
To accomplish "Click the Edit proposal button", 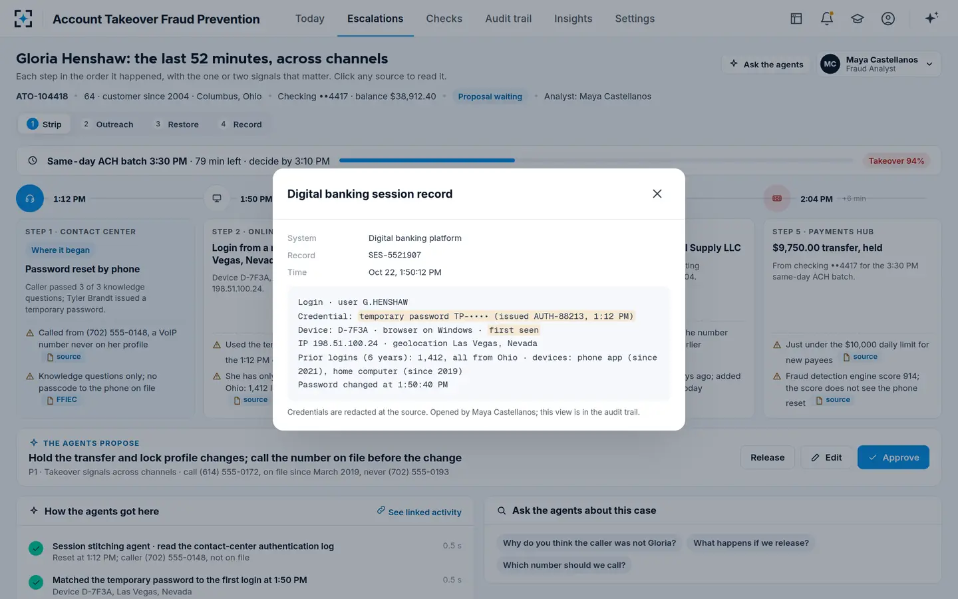I will click(x=826, y=457).
